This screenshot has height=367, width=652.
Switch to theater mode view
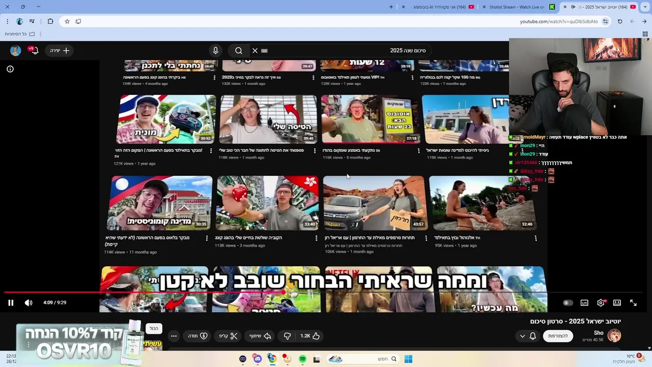pyautogui.click(x=617, y=303)
